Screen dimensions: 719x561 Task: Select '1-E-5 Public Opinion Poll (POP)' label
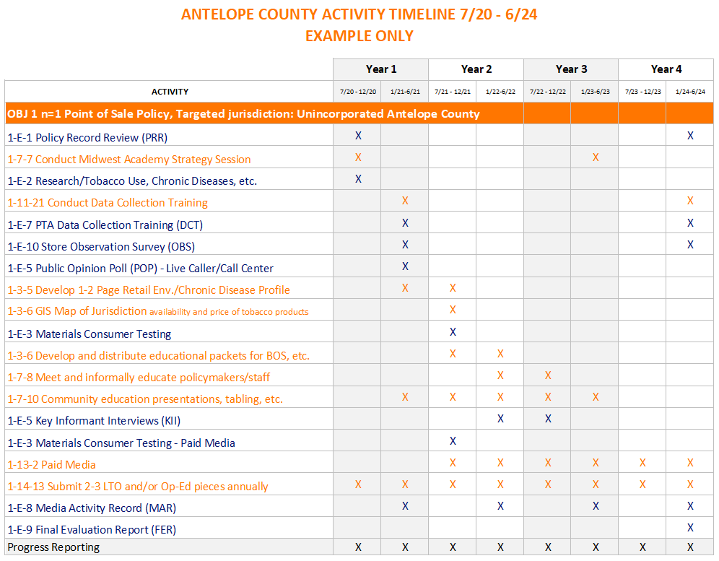(140, 269)
